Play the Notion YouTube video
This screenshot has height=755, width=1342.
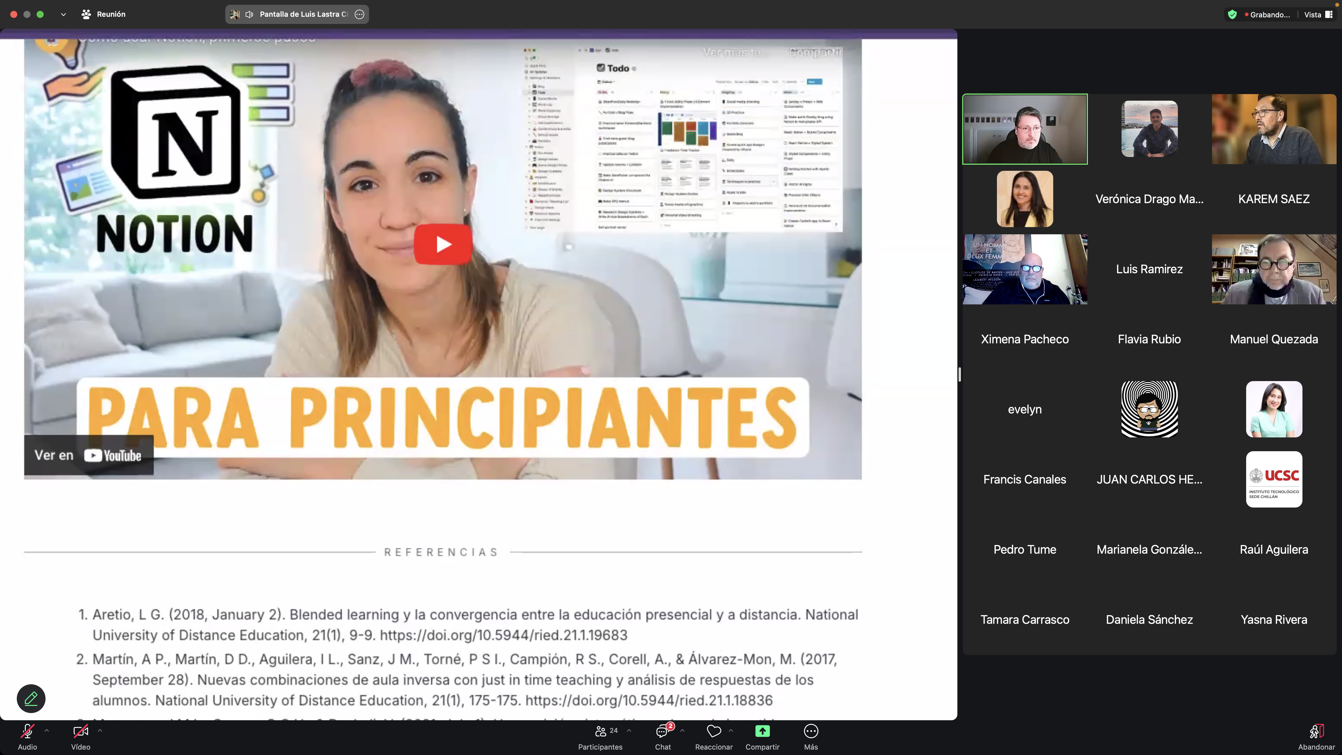(x=443, y=244)
